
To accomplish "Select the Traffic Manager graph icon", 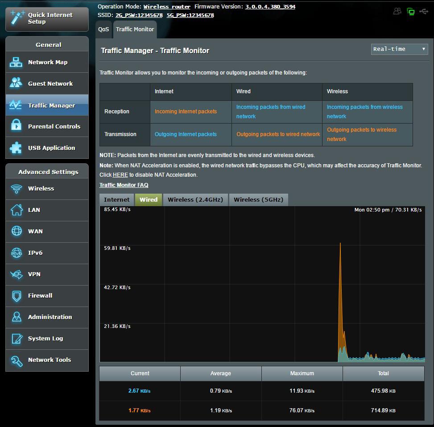I will click(x=16, y=105).
